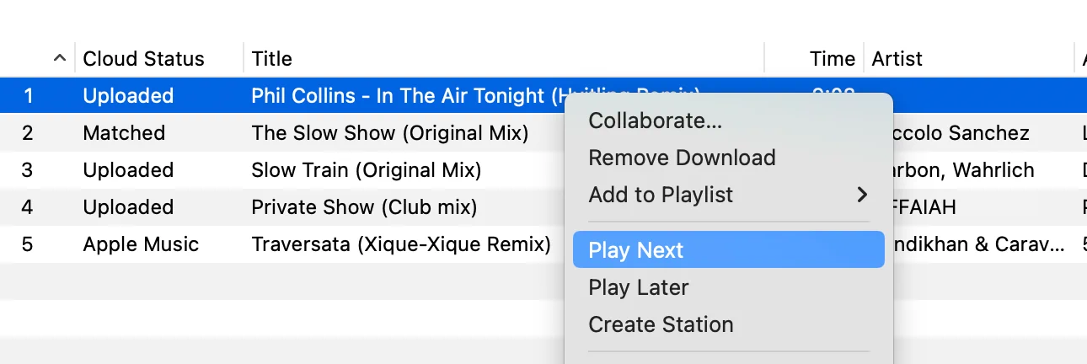Click the Matched cloud status cell
The height and width of the screenshot is (364, 1087).
pyautogui.click(x=124, y=133)
